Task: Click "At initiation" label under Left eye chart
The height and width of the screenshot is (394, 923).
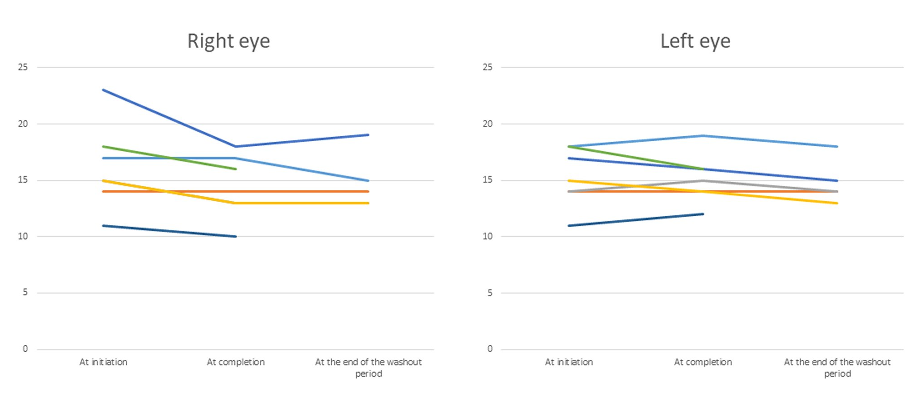Action: point(569,362)
